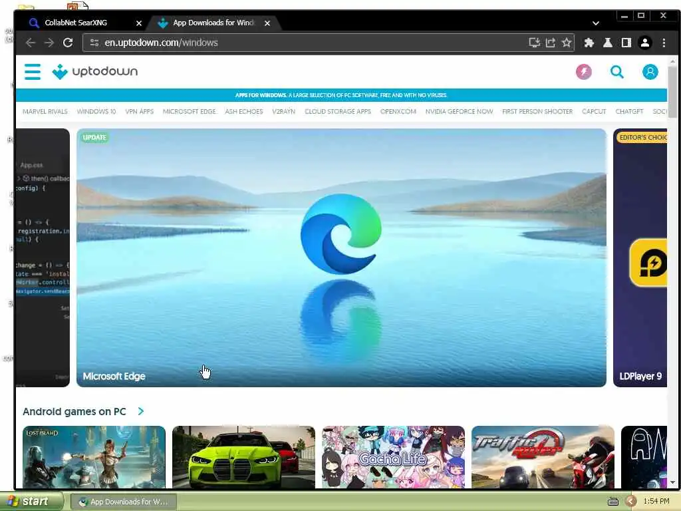Open the FIRST PERSON SHOOTER link
Viewport: 681px width, 511px height.
537,112
